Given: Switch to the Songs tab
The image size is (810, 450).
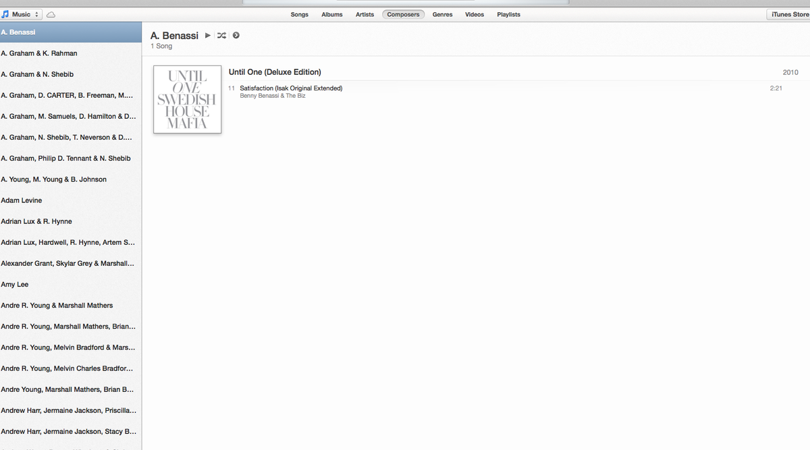Looking at the screenshot, I should pyautogui.click(x=300, y=14).
